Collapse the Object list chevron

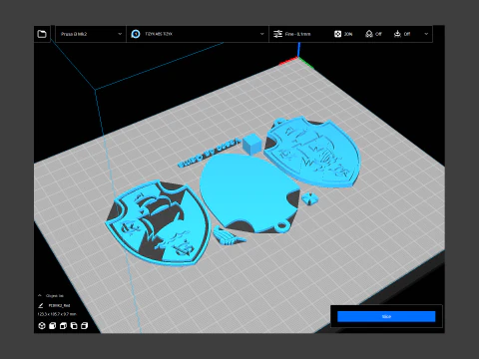(x=40, y=295)
